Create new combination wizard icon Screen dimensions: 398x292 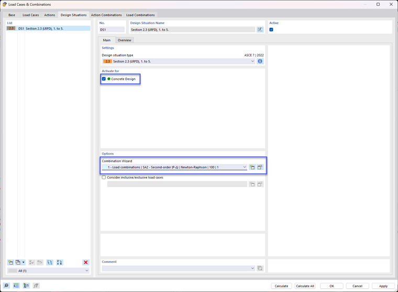252,167
